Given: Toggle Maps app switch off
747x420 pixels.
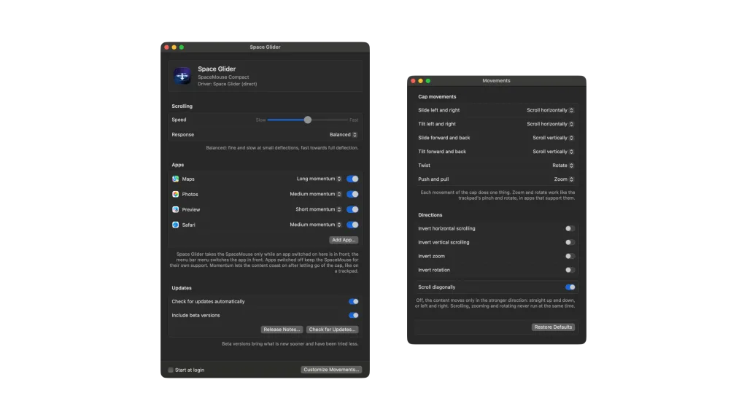Looking at the screenshot, I should tap(352, 179).
